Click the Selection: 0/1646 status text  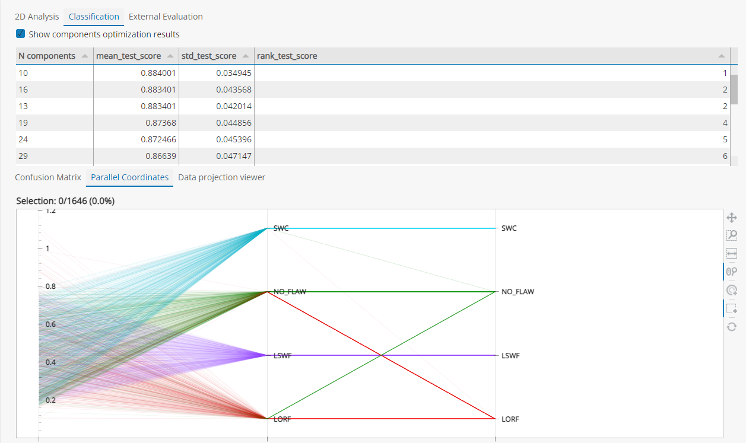click(65, 201)
